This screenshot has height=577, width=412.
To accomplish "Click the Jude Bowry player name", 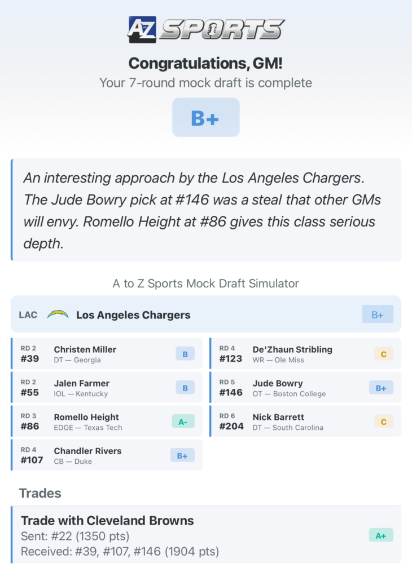I will point(278,383).
